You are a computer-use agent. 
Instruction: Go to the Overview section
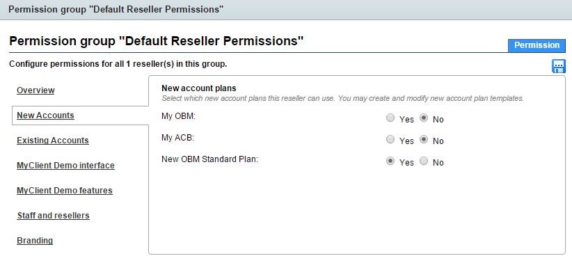[35, 90]
